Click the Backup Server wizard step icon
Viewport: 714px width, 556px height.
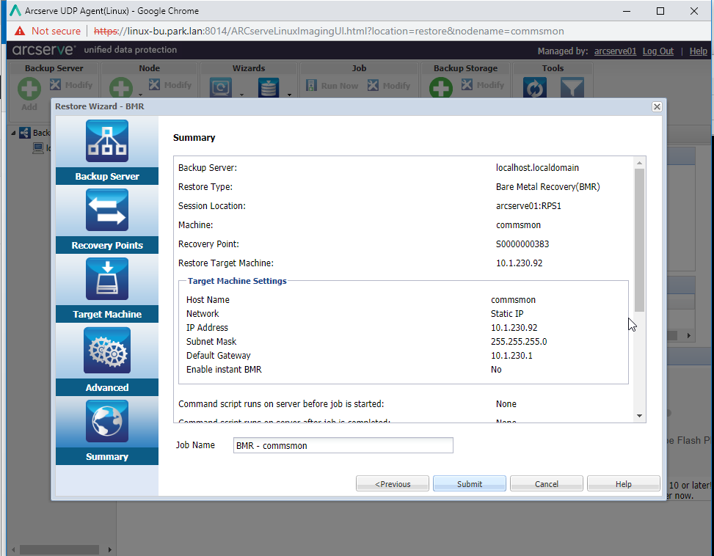107,141
